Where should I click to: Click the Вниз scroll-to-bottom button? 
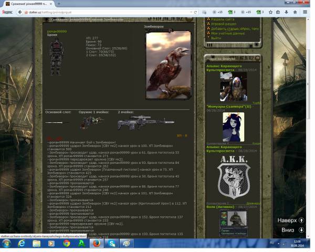point(293,230)
